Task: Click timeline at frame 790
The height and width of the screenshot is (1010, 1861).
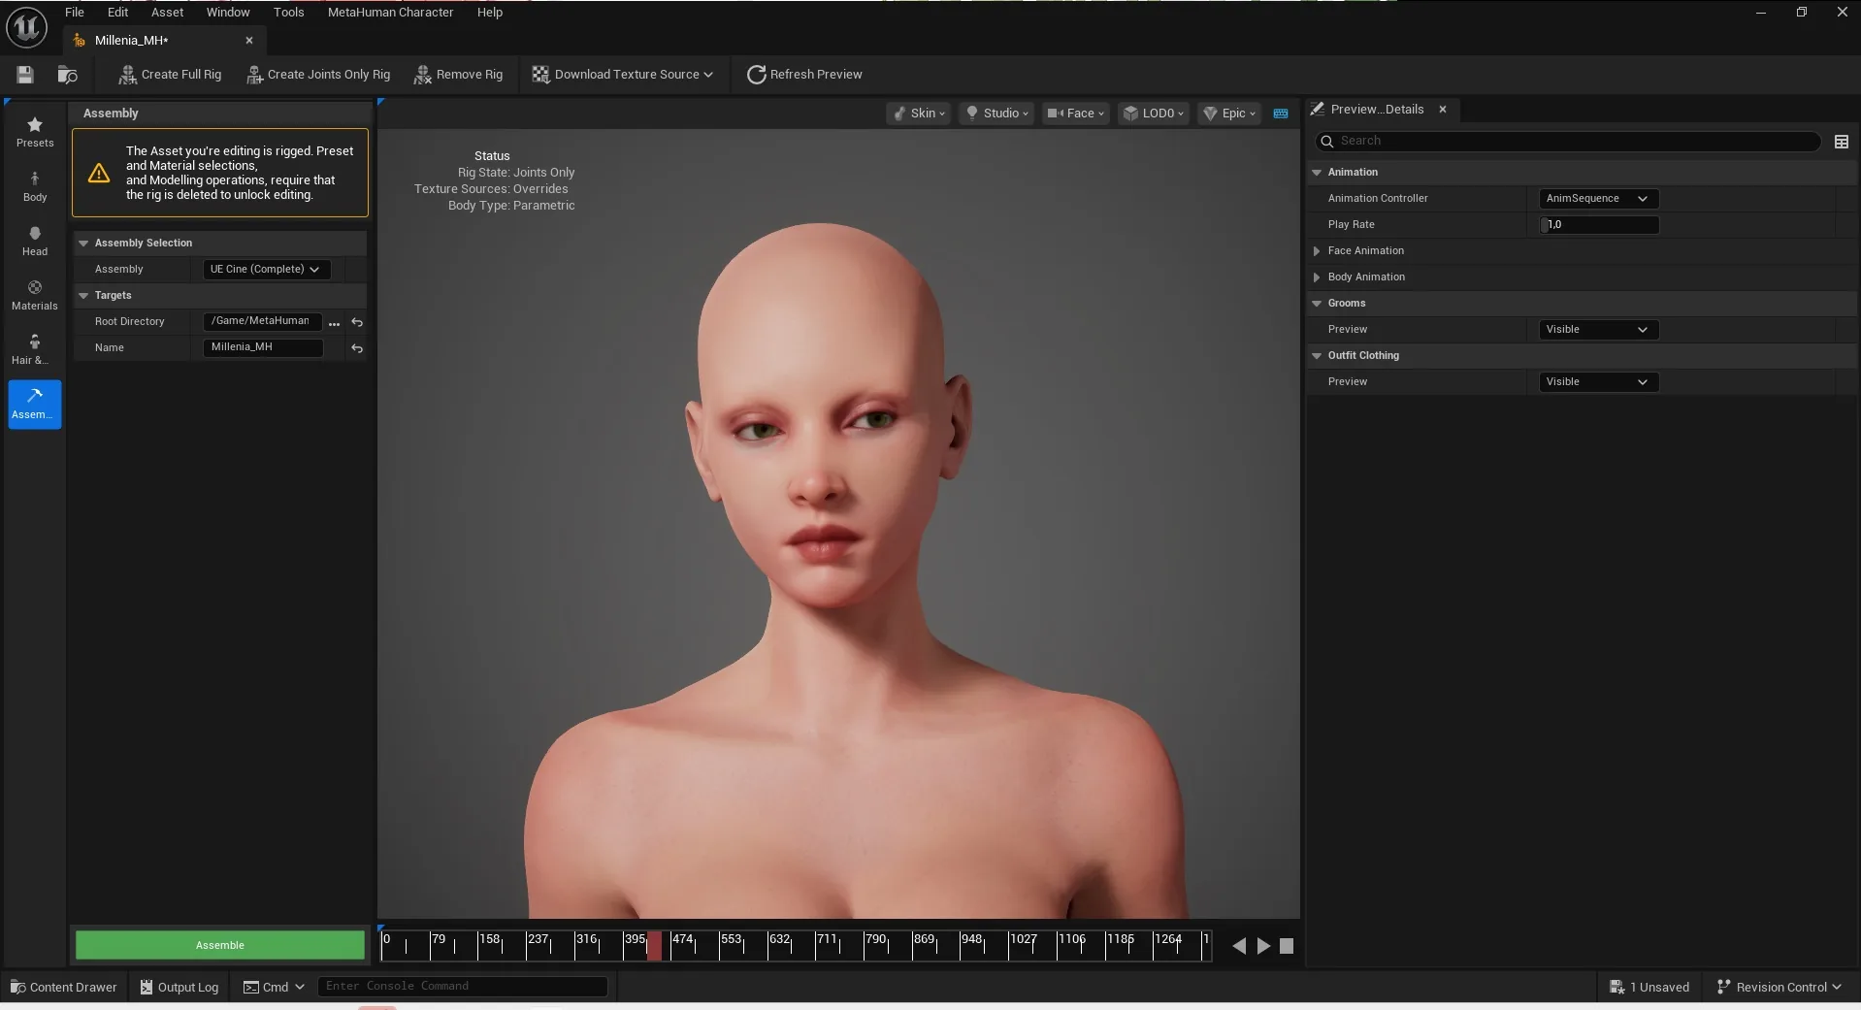Action: 875,939
